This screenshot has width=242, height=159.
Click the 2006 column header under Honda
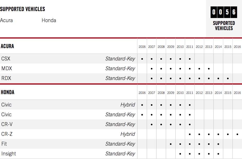point(142,93)
